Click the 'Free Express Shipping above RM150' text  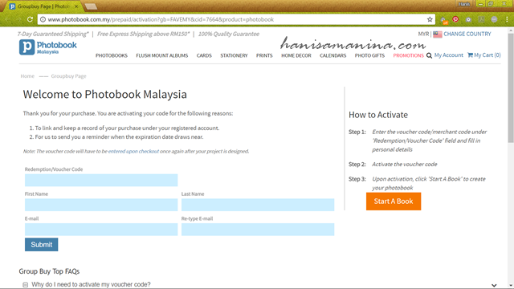tap(143, 34)
